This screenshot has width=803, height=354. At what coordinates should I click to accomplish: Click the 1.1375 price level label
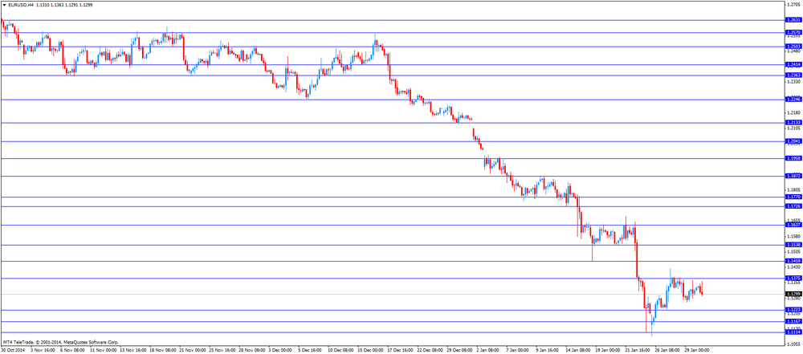tap(794, 279)
